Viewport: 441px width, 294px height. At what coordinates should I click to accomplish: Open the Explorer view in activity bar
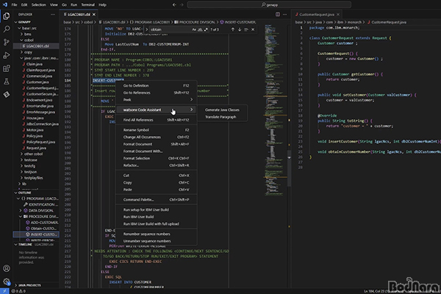pos(6,16)
